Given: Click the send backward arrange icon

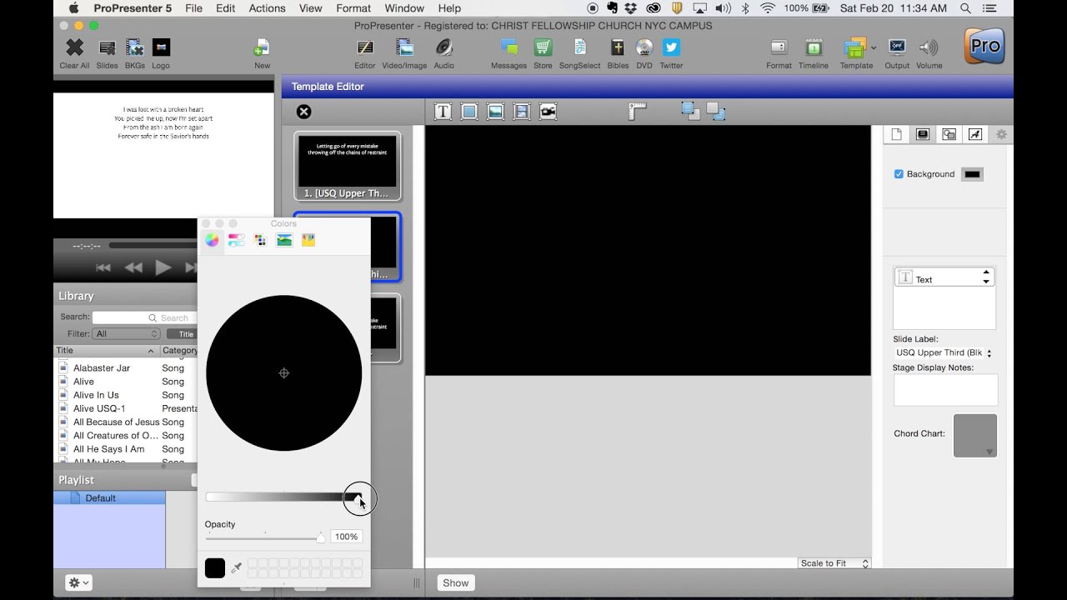Looking at the screenshot, I should tap(716, 111).
